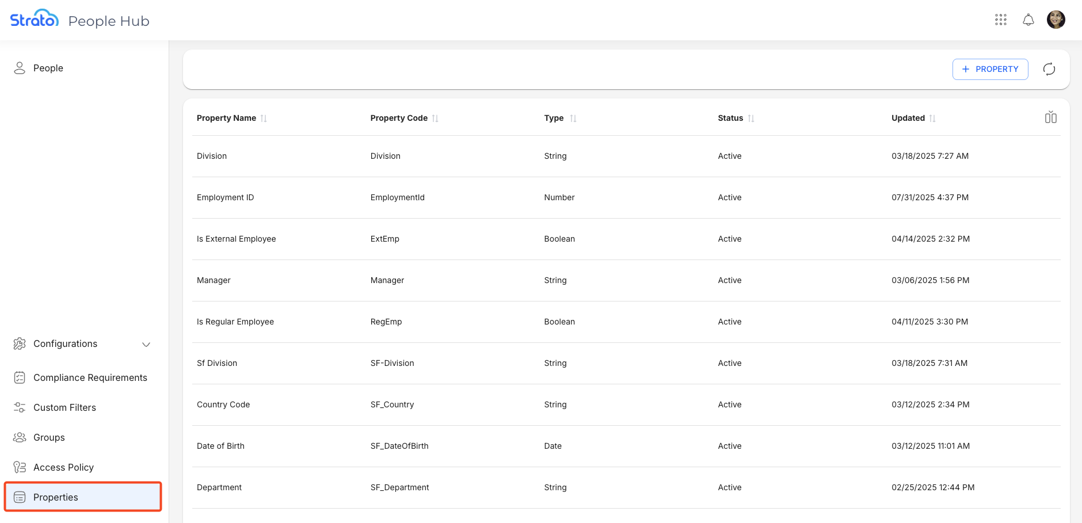
Task: Open the column chooser icon
Action: pos(1050,117)
